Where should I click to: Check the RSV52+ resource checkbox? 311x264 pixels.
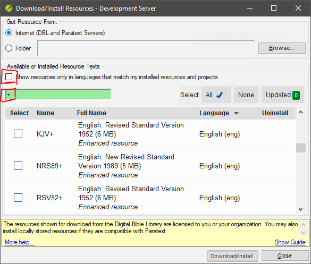pyautogui.click(x=18, y=198)
